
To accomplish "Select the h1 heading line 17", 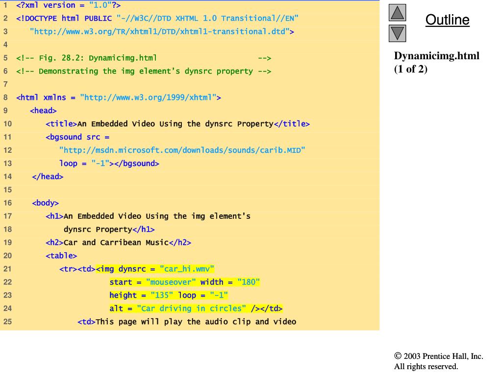I will point(148,216).
